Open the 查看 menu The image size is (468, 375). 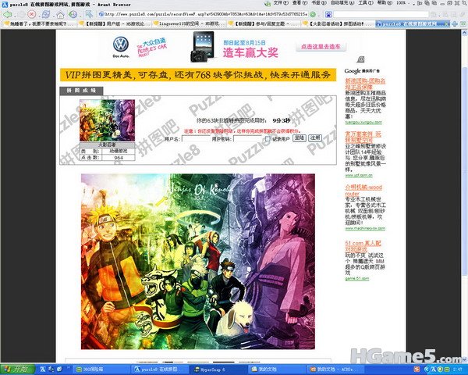[300, 2]
